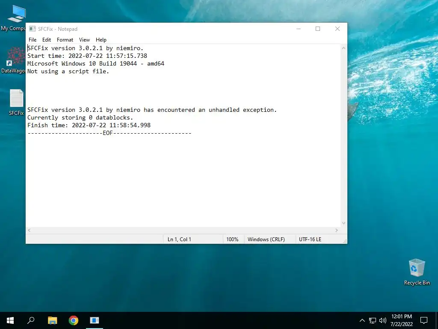Screen dimensions: 438x329
Task: Open the volume speaker tray icon
Action: coord(383,320)
